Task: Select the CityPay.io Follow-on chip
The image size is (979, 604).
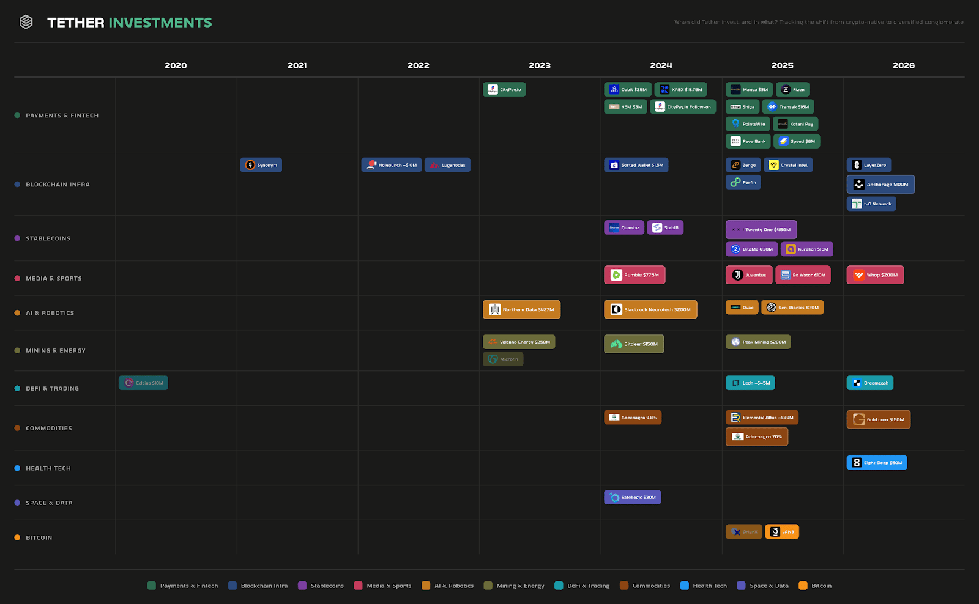Action: coord(683,106)
